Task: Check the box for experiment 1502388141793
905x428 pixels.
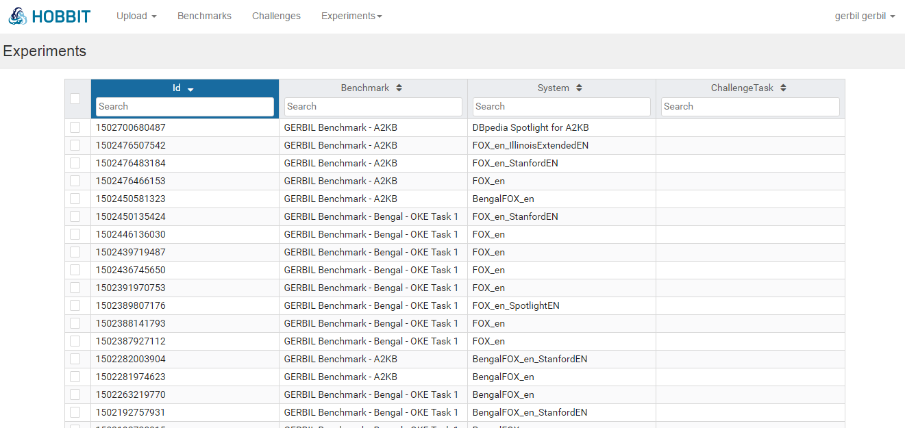Action: pos(75,323)
